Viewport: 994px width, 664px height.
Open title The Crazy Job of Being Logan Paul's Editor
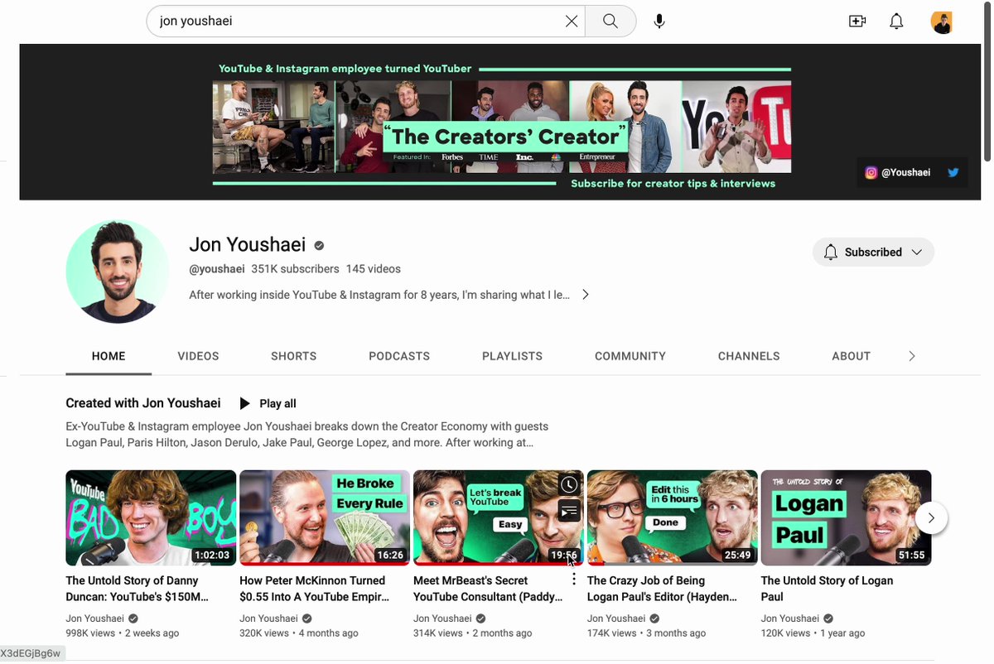pyautogui.click(x=662, y=589)
